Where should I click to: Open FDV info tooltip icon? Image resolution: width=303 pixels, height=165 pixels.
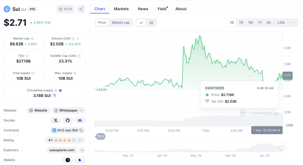(27, 56)
